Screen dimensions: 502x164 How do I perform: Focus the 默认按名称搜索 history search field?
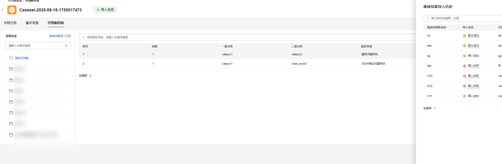(463, 18)
